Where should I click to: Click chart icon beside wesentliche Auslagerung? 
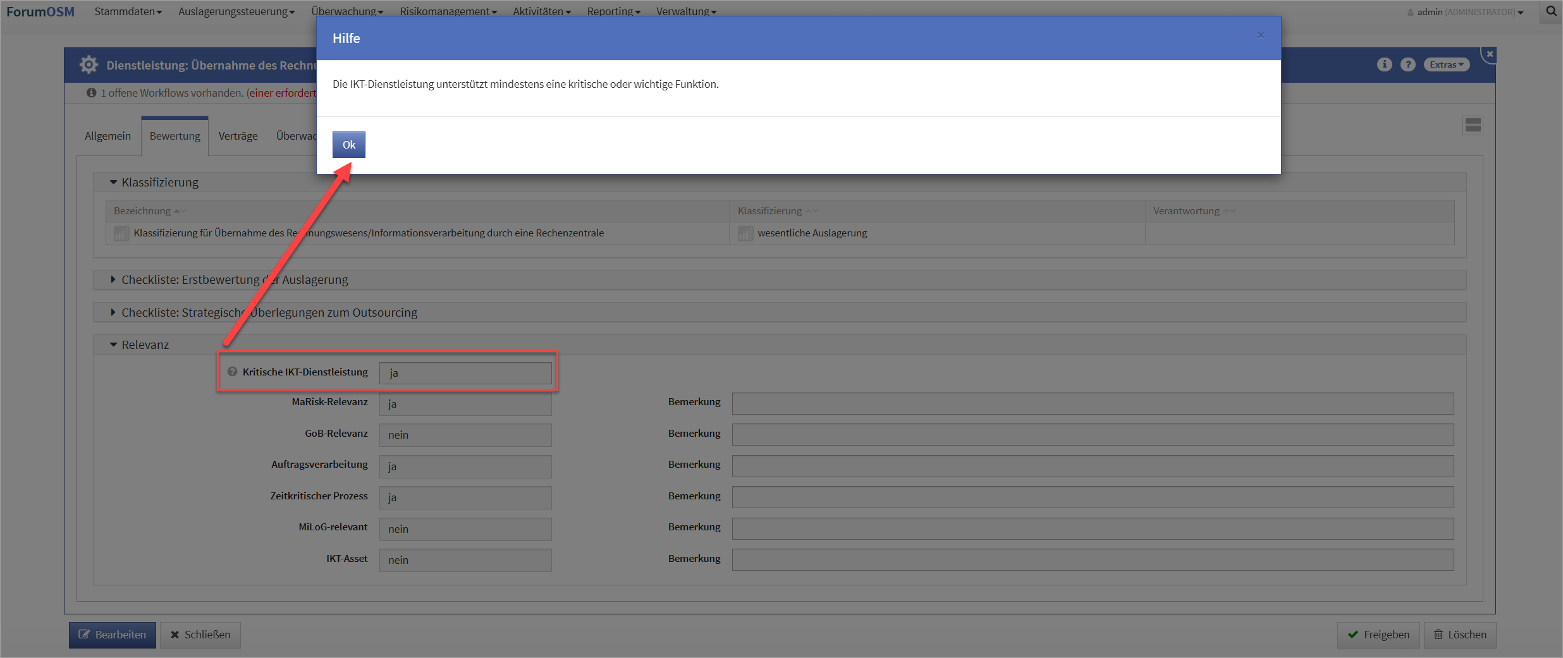pos(745,233)
